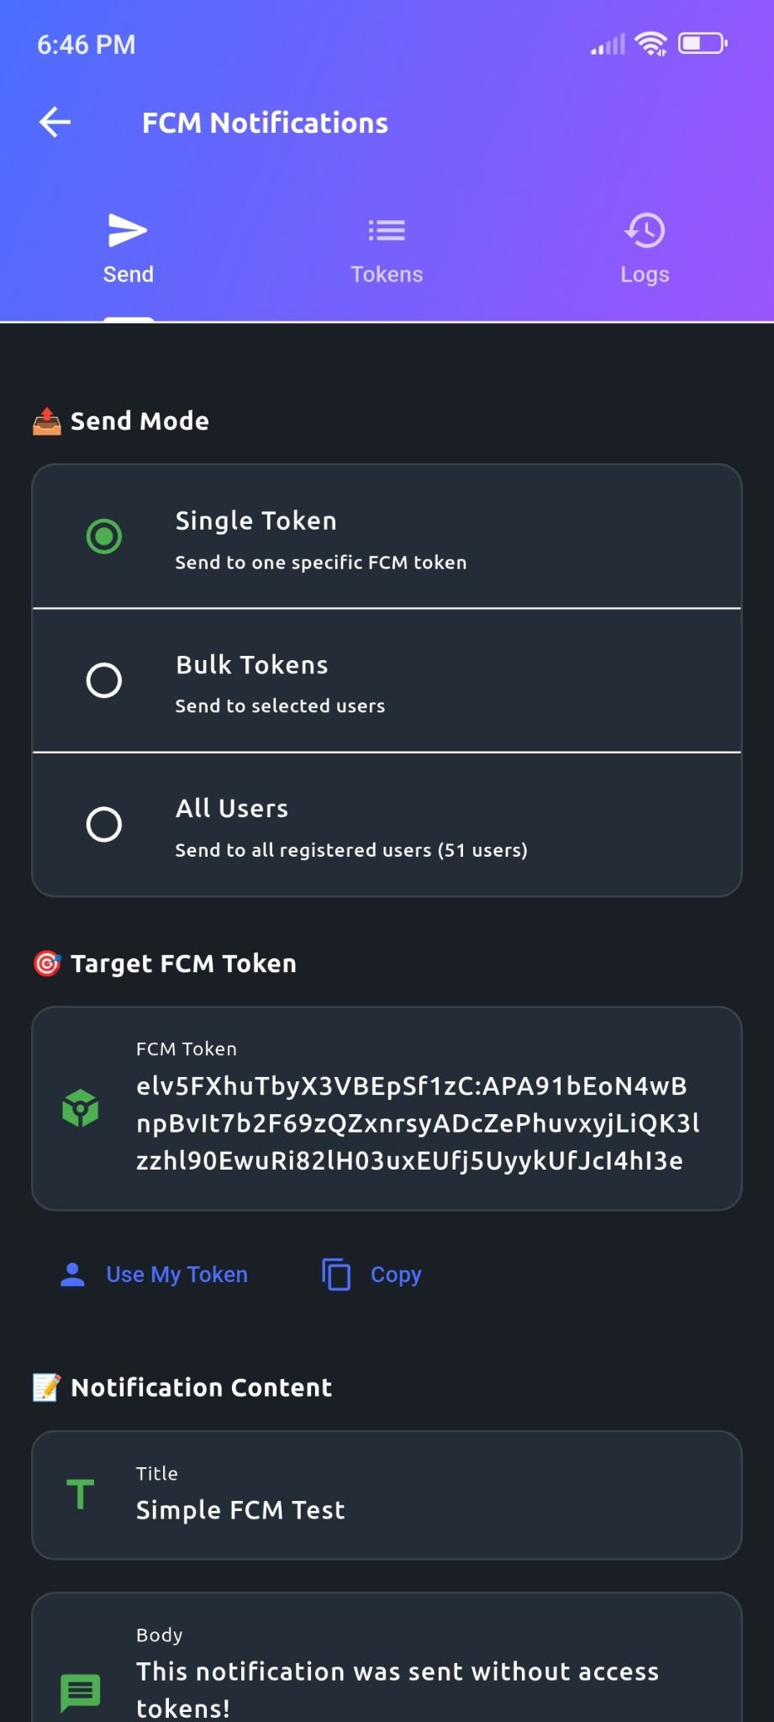Click the notification Body text field
The image size is (774, 1722).
[387, 1673]
